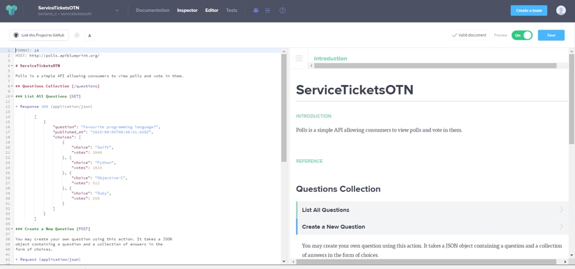
Task: Open project settings sliders icon
Action: (268, 10)
